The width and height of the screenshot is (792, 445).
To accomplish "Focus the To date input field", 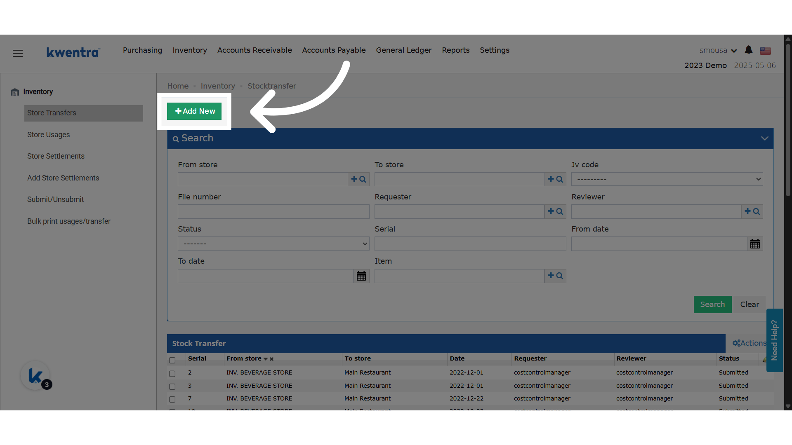I will click(266, 276).
